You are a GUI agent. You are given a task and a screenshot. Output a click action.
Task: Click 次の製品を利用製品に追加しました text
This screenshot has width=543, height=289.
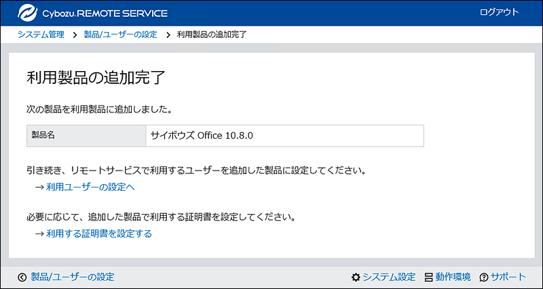[x=100, y=111]
